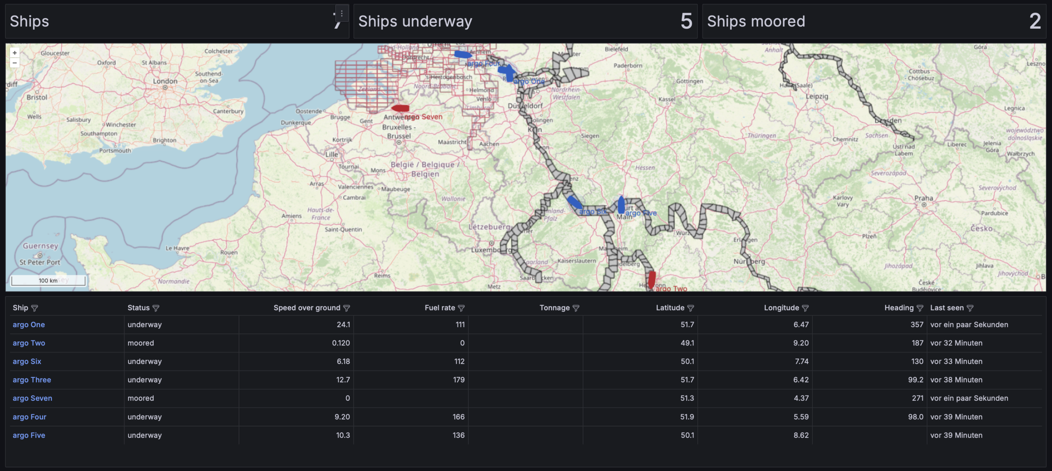Screen dimensions: 1052x471
Task: Open the argo Five ship link
Action: (29, 436)
